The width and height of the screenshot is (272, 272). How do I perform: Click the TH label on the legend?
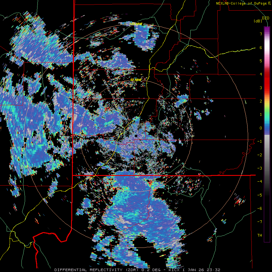pyautogui.click(x=260, y=235)
